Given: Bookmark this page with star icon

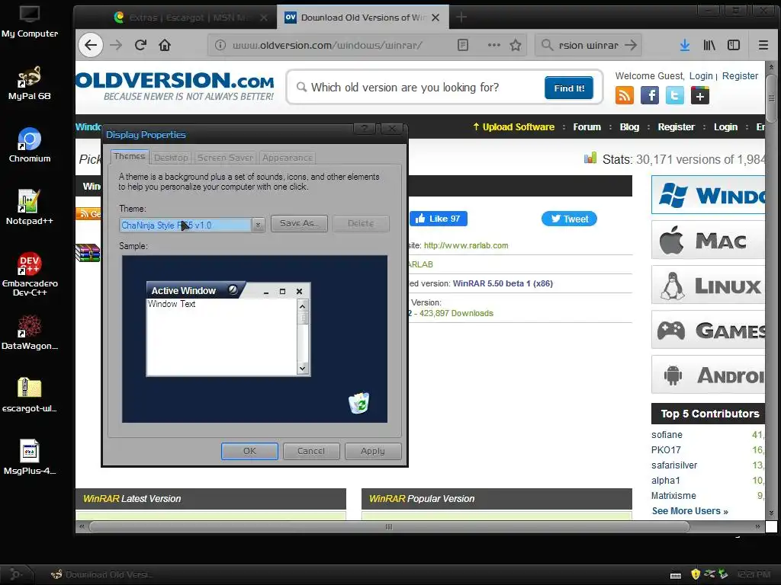Looking at the screenshot, I should click(516, 45).
